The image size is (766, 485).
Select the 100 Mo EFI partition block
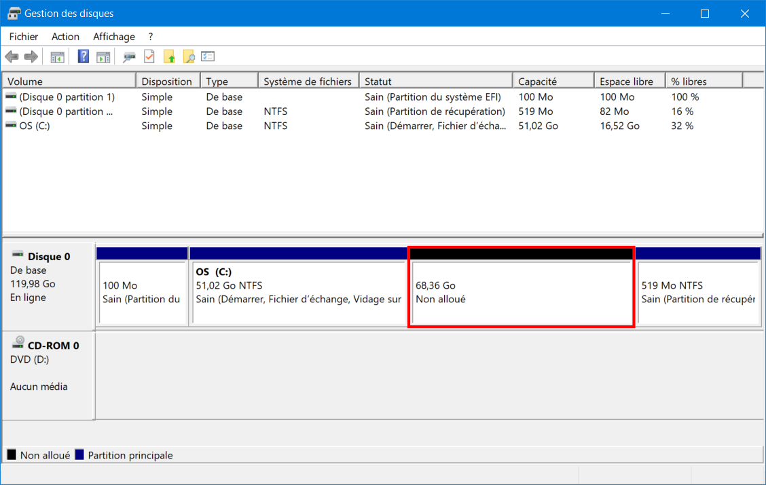pyautogui.click(x=142, y=287)
